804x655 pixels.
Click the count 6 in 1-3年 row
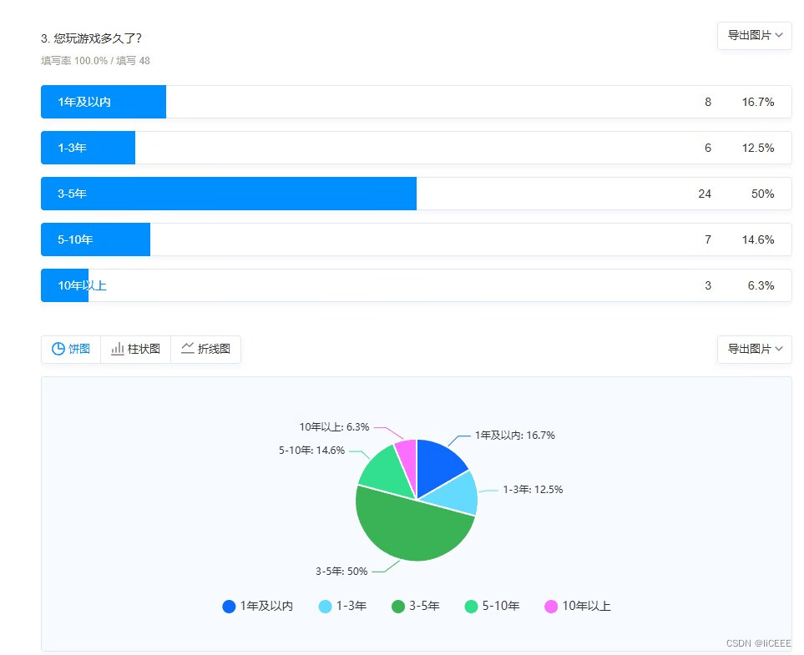pyautogui.click(x=708, y=149)
